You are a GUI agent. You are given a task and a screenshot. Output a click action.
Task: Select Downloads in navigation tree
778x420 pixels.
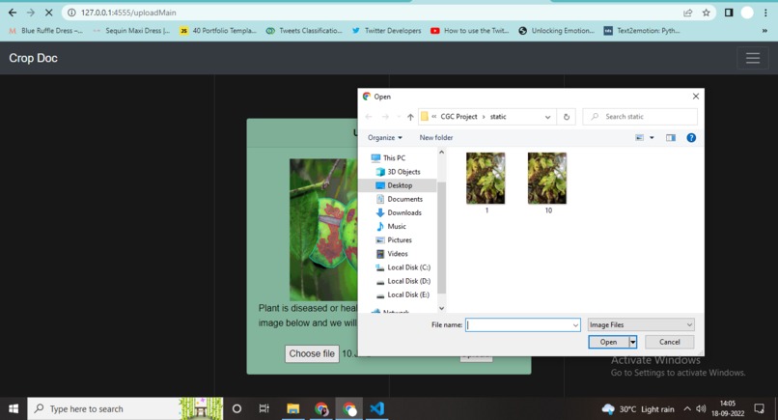point(399,212)
